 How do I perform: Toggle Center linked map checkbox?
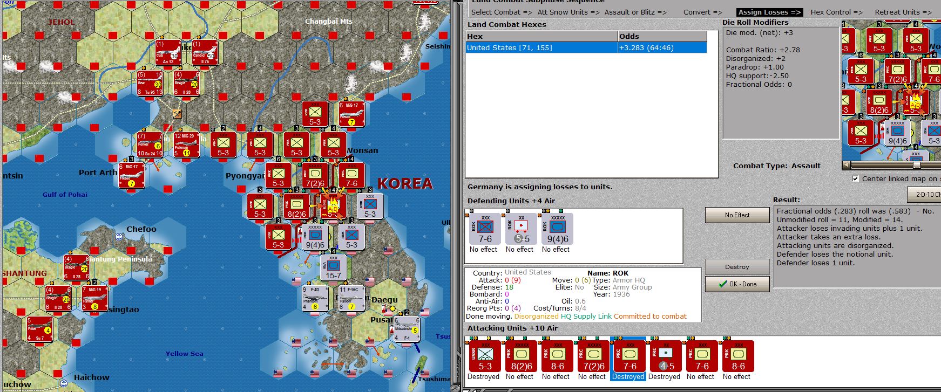coord(855,179)
